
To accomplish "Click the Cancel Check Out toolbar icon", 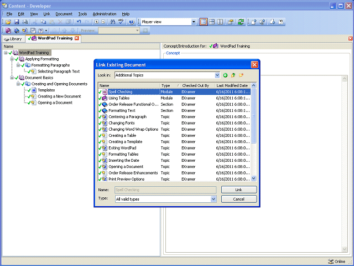I will coord(281,22).
